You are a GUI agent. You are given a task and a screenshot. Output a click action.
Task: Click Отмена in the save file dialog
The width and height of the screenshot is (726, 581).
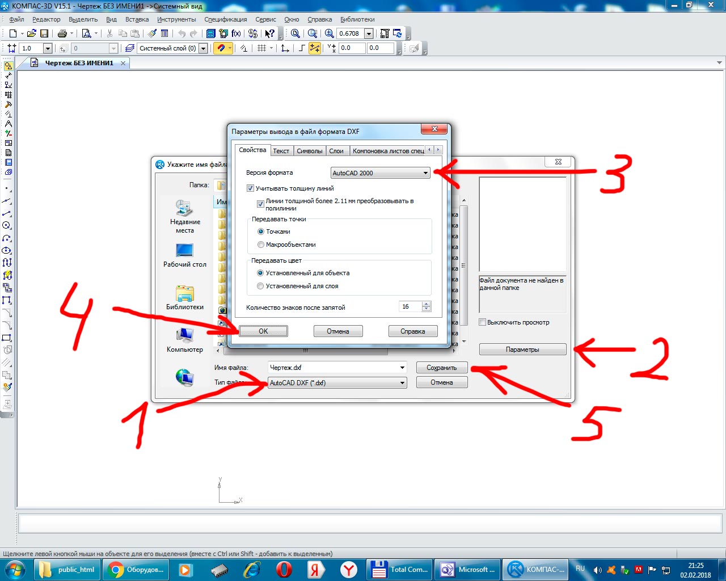click(x=442, y=382)
